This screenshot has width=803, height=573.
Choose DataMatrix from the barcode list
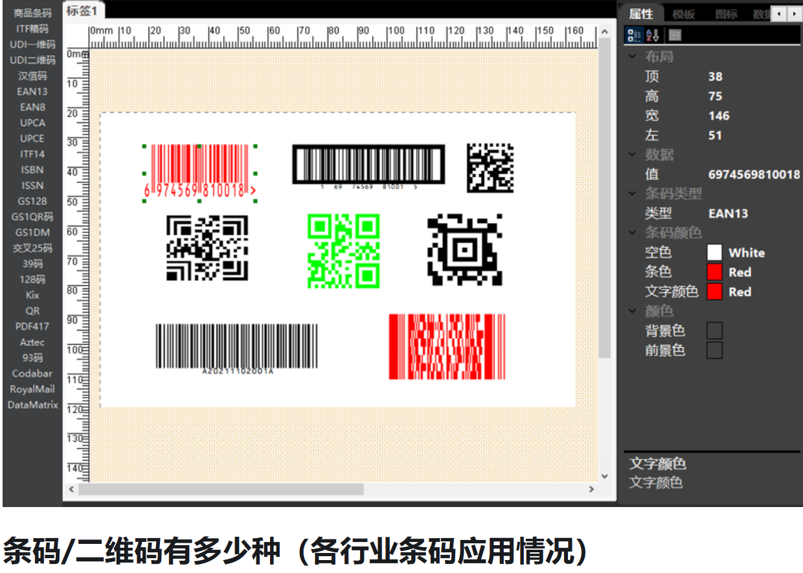32,405
